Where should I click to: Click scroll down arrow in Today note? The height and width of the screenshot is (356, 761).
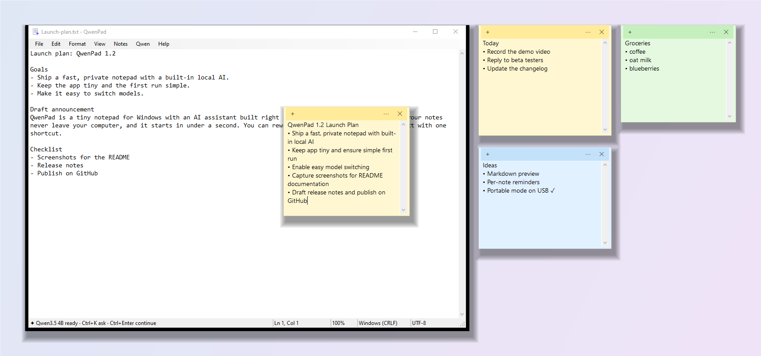pos(605,130)
